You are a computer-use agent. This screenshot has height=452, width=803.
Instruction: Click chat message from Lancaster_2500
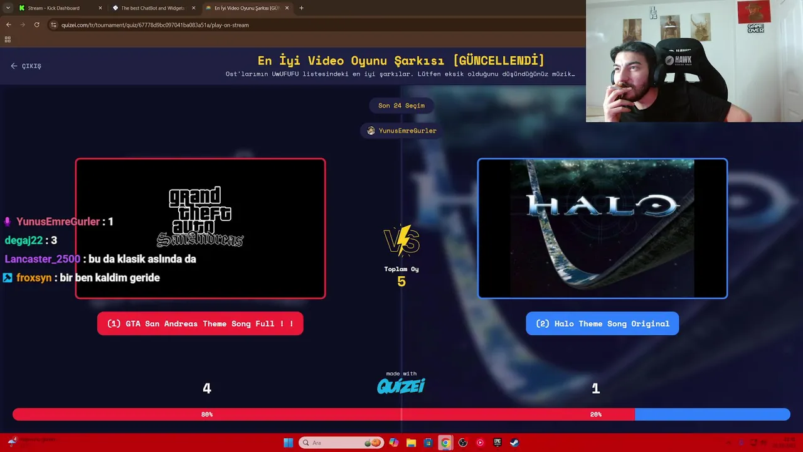click(100, 259)
